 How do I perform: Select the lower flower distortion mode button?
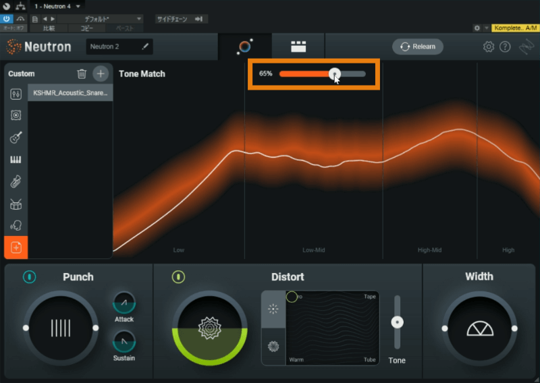pyautogui.click(x=273, y=346)
